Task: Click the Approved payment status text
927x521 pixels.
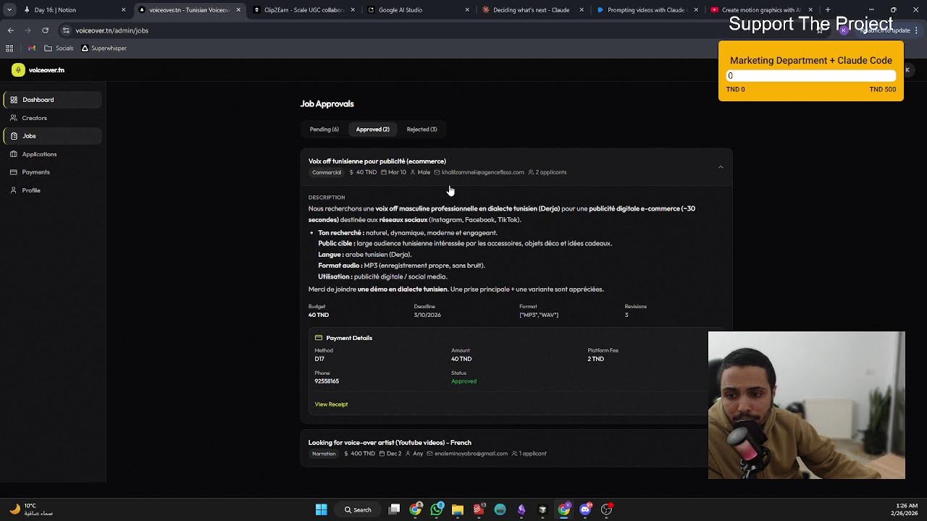Action: 463,381
